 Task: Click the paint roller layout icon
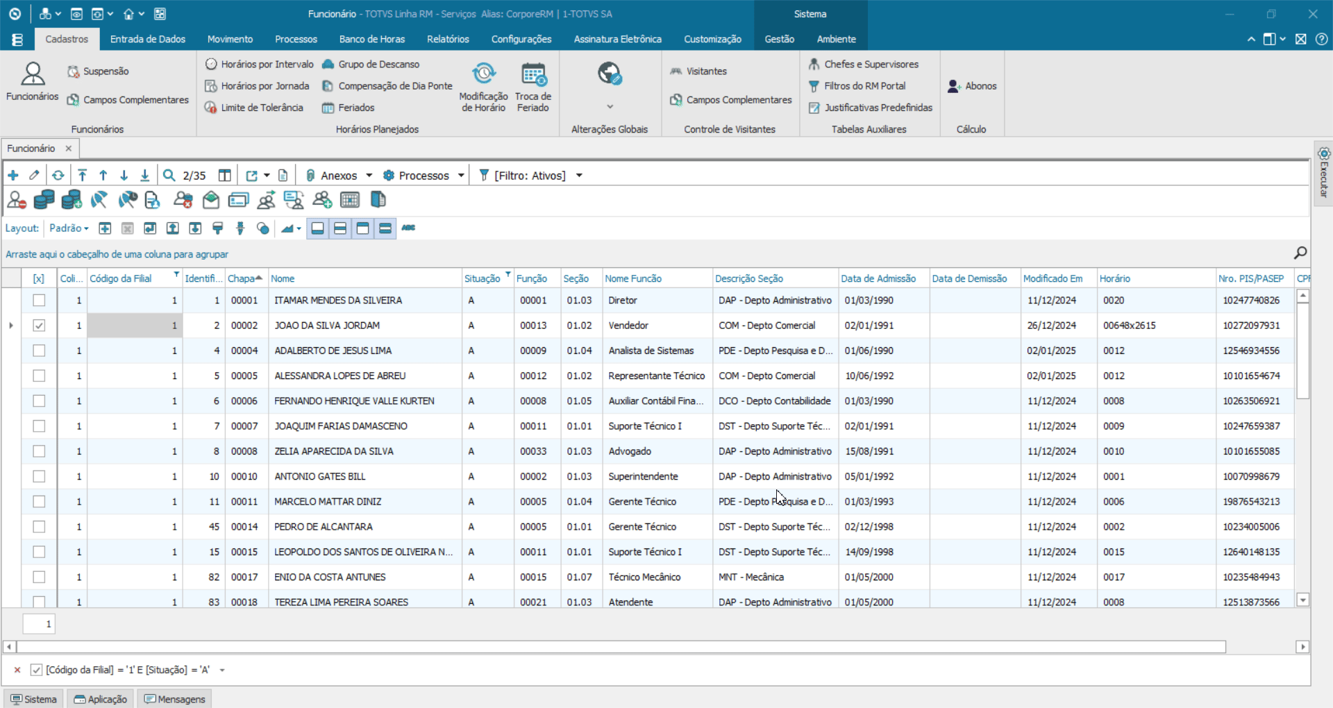point(218,228)
